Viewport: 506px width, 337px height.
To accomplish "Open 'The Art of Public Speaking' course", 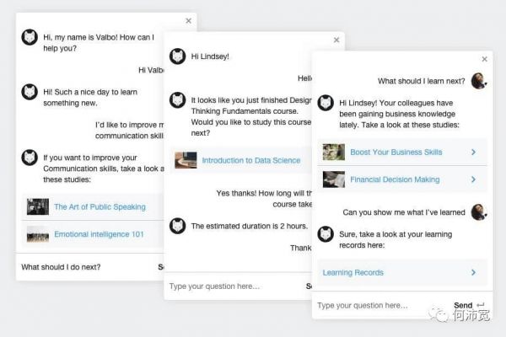I will click(x=100, y=206).
